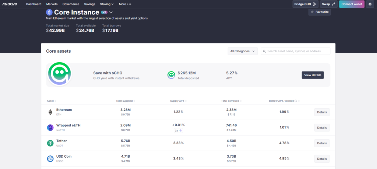Open settings via the gear icon
This screenshot has height=169, width=377.
click(x=370, y=4)
